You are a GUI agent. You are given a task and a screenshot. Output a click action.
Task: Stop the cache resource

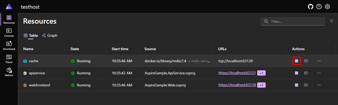[x=297, y=61]
